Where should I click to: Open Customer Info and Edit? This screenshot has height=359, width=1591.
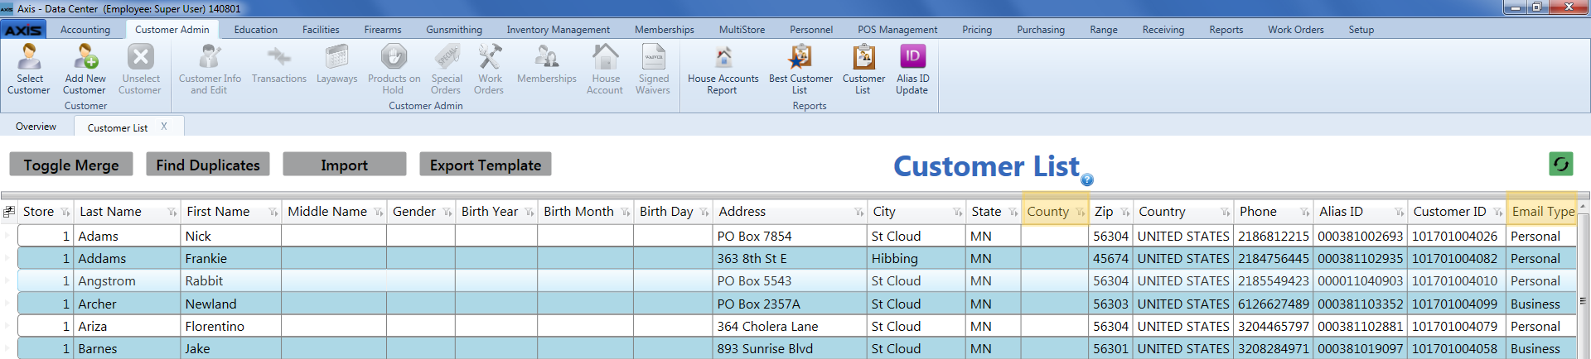(210, 69)
